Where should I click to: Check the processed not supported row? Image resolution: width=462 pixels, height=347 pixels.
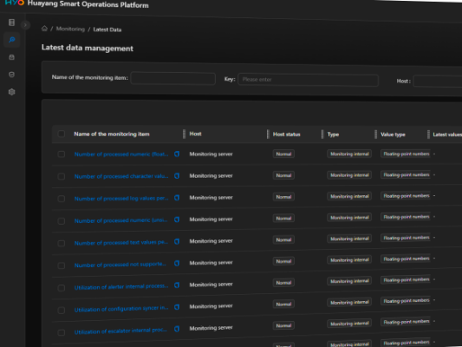[x=62, y=265]
